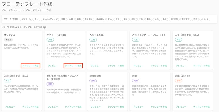219x112 pixels.
Task: Select the イベント flow type chip
Action: click(205, 19)
